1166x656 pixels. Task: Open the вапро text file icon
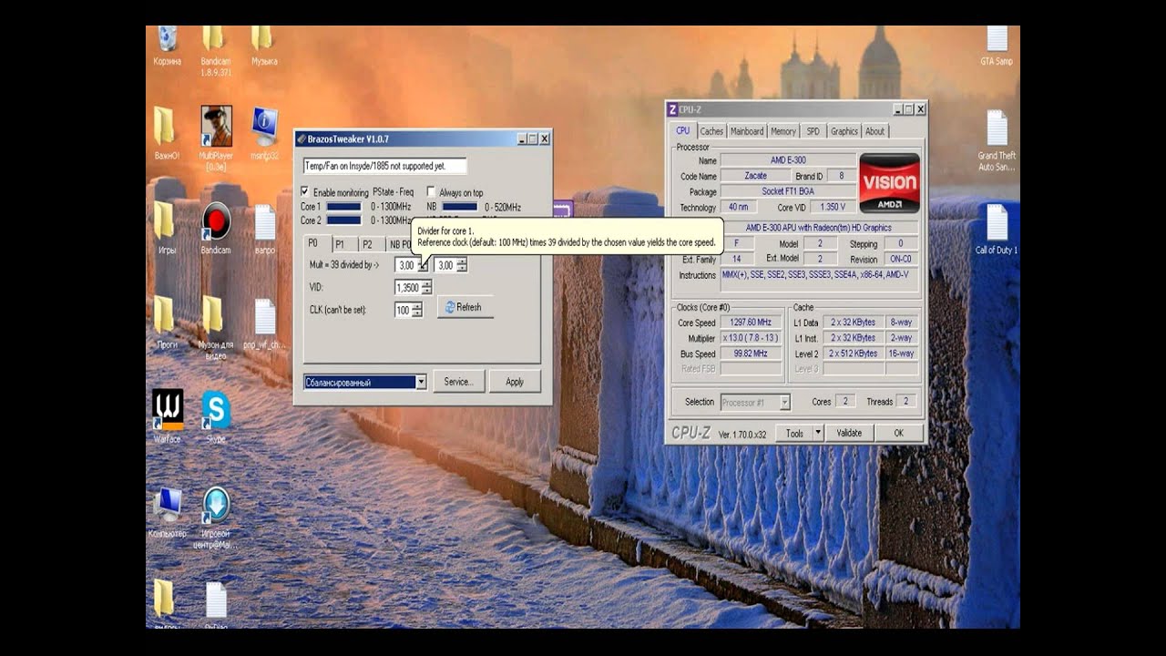click(265, 222)
